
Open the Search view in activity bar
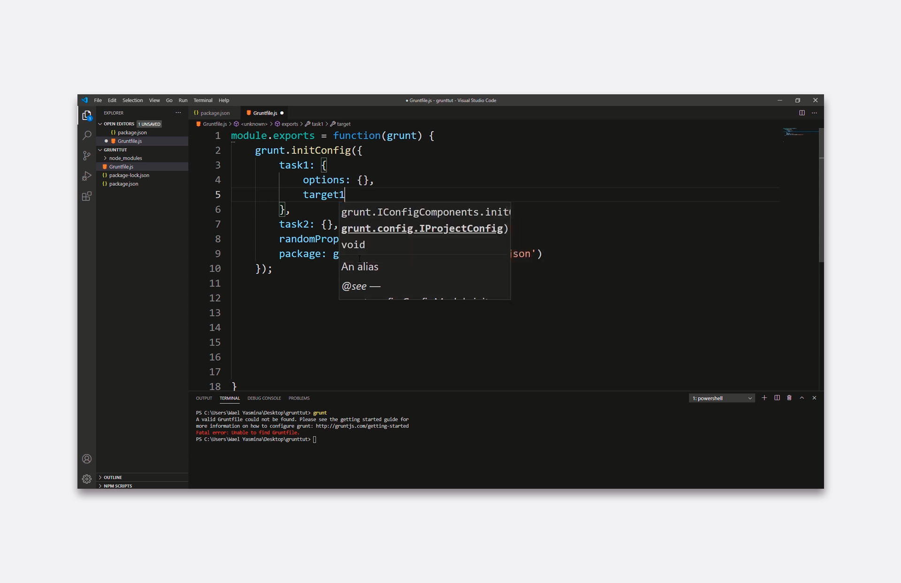pyautogui.click(x=87, y=136)
